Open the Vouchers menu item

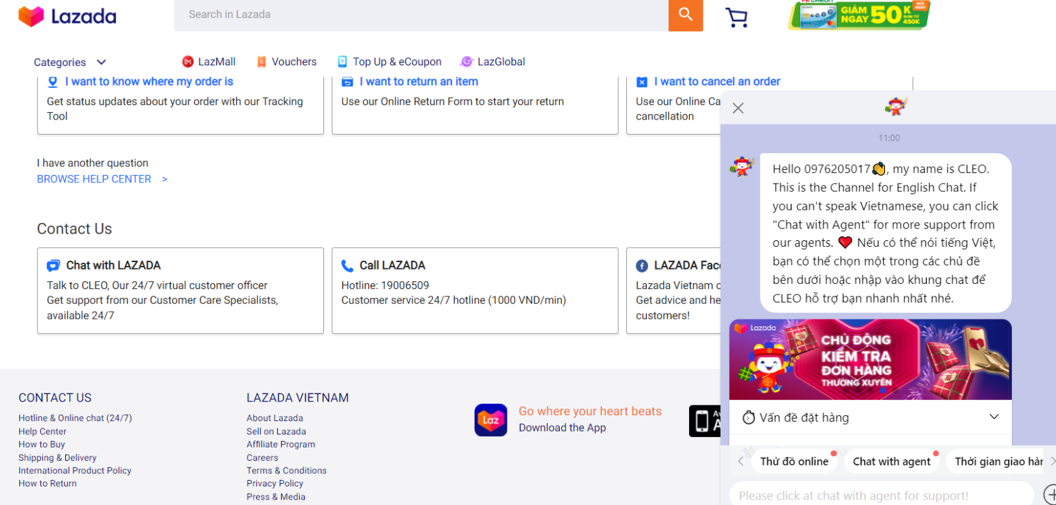287,61
